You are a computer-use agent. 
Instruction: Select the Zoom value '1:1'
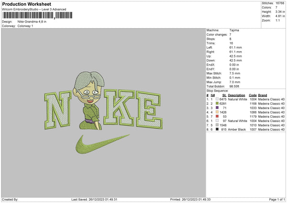point(277,20)
